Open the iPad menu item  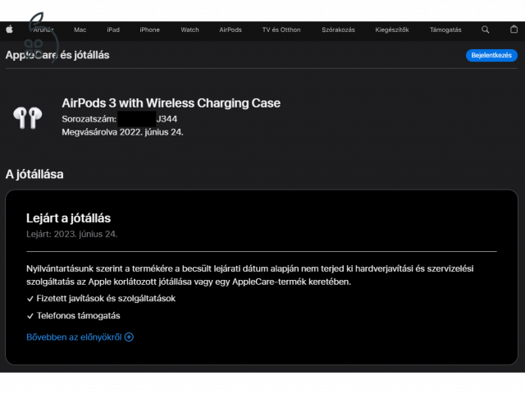[x=113, y=30]
